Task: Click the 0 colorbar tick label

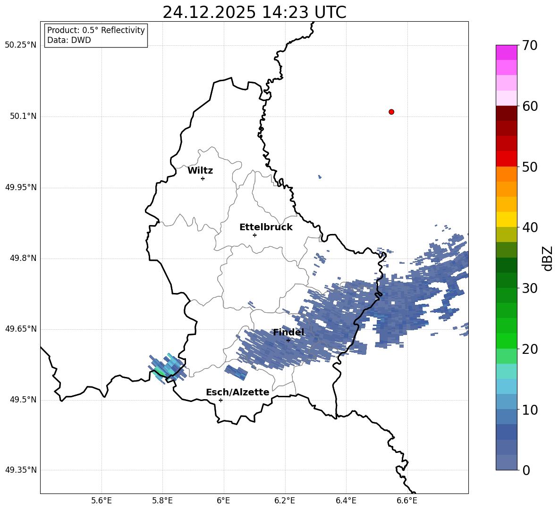Action: point(526,470)
